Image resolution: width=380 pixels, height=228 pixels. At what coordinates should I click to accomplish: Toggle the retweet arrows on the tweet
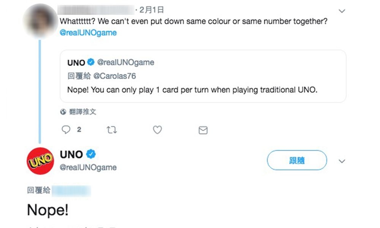click(111, 130)
